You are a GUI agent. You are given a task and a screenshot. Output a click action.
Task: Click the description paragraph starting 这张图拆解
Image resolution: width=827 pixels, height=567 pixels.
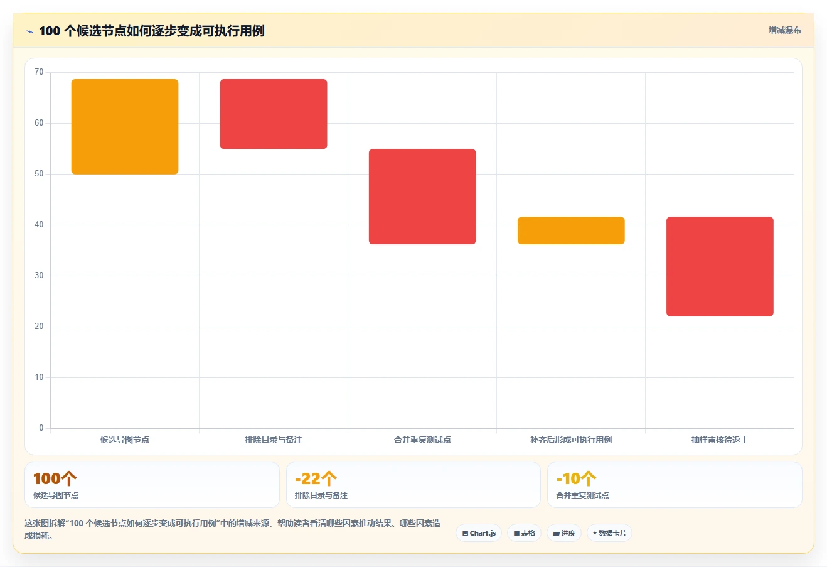coord(233,529)
